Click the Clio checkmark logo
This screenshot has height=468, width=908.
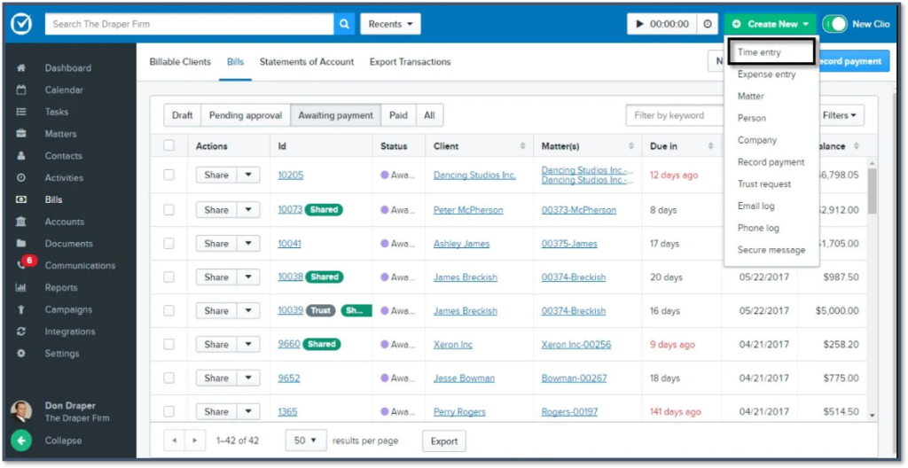point(21,24)
